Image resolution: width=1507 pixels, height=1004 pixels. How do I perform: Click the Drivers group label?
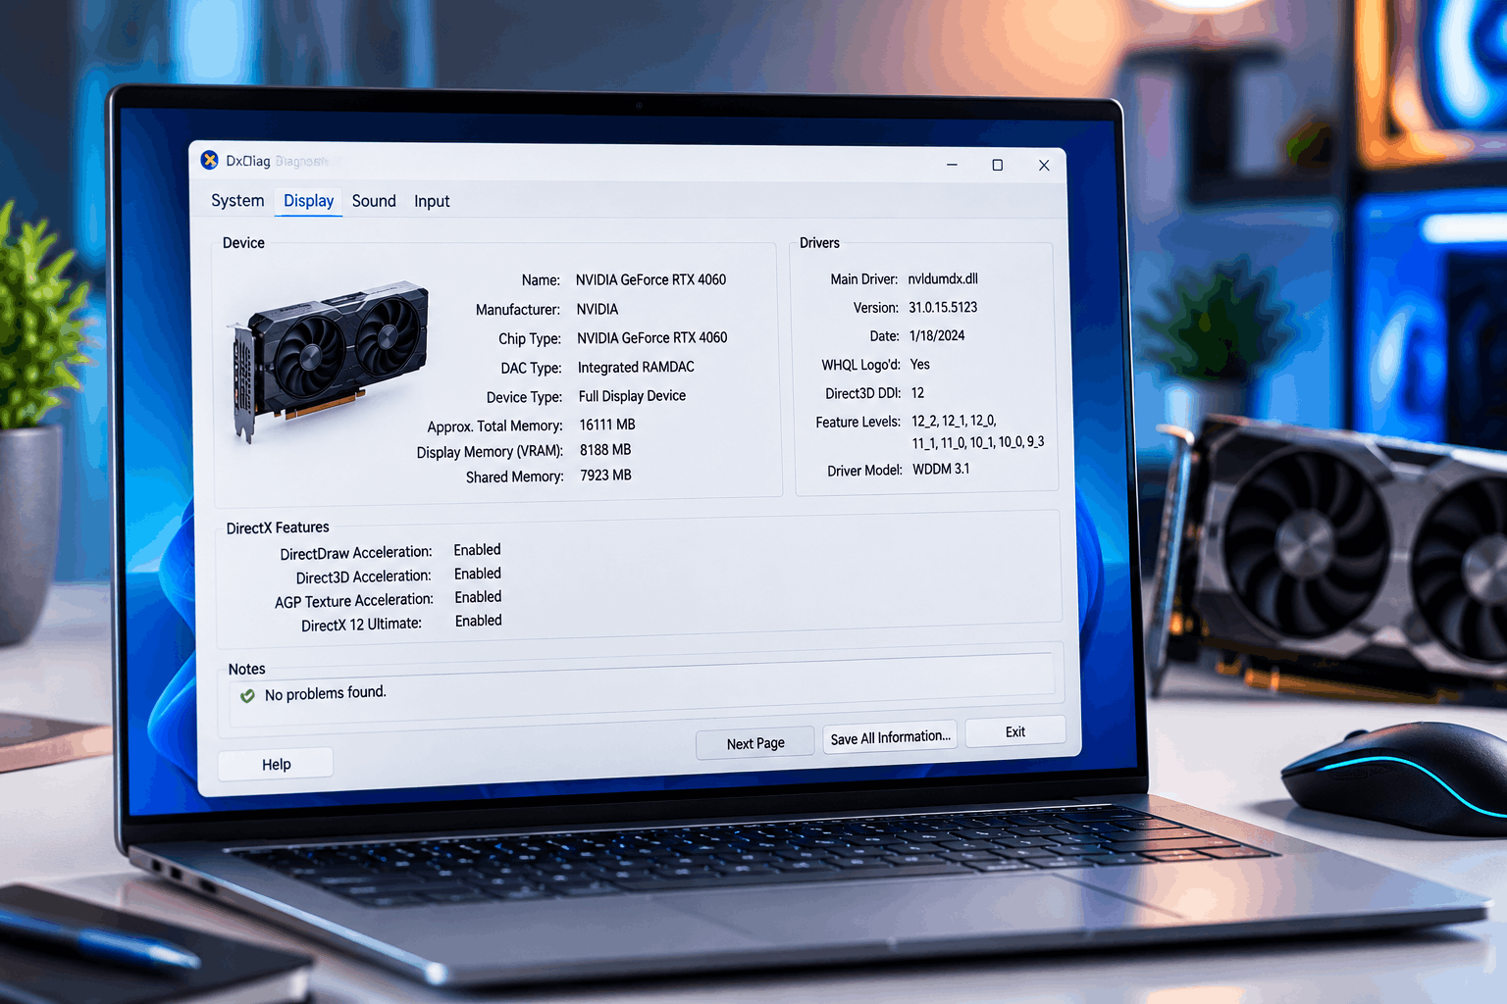click(819, 242)
